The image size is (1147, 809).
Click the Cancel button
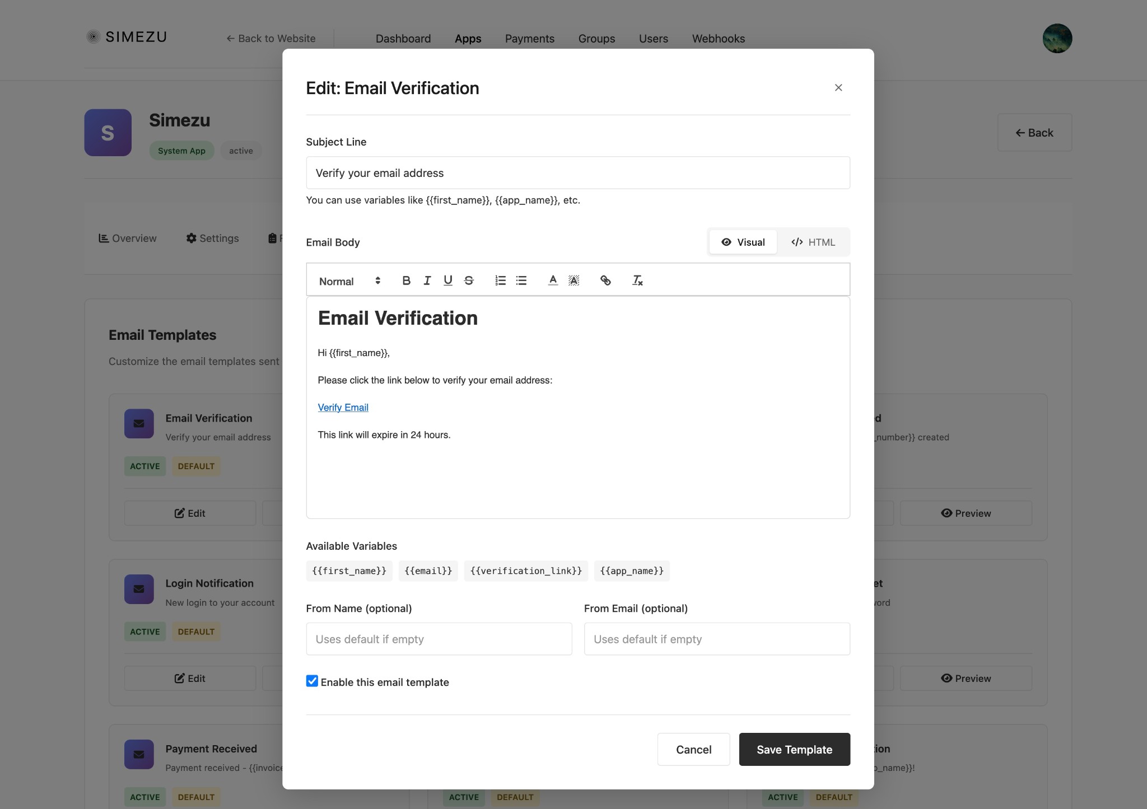[693, 749]
